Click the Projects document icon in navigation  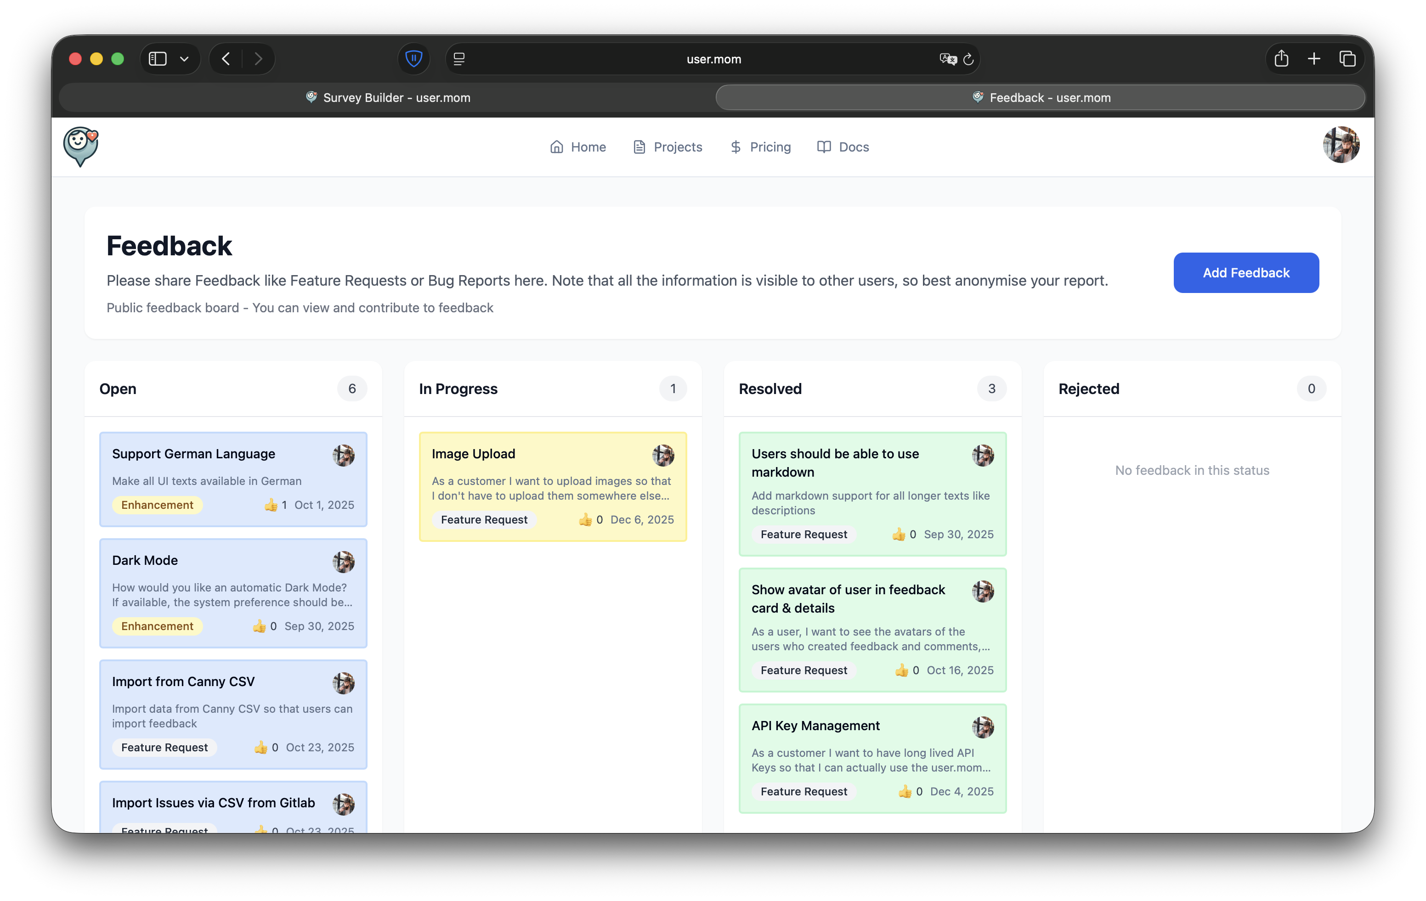click(x=639, y=147)
